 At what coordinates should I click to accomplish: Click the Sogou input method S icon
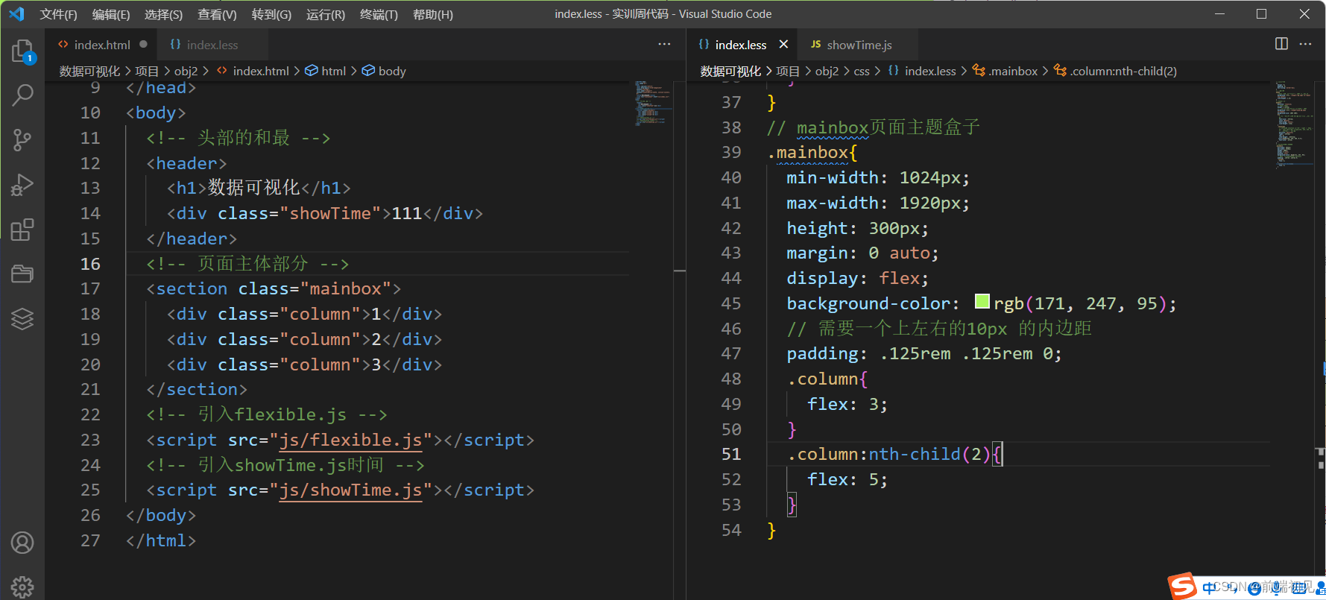[x=1182, y=586]
